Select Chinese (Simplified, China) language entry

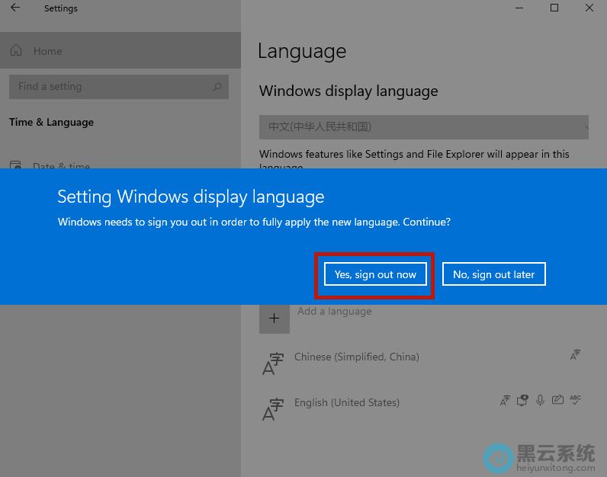click(x=357, y=357)
